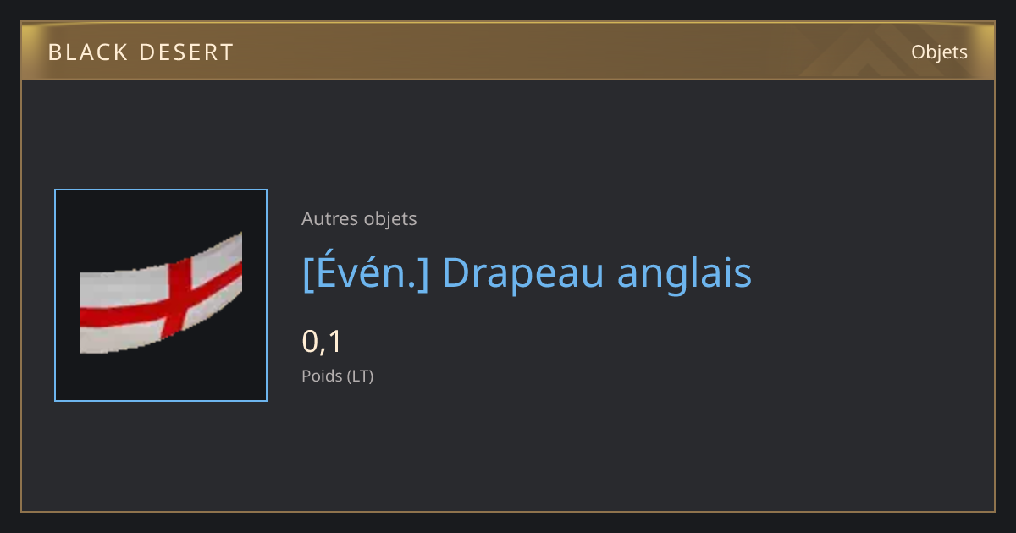
Task: Open the [Évén.] Drapeau anglais title
Action: [x=527, y=272]
